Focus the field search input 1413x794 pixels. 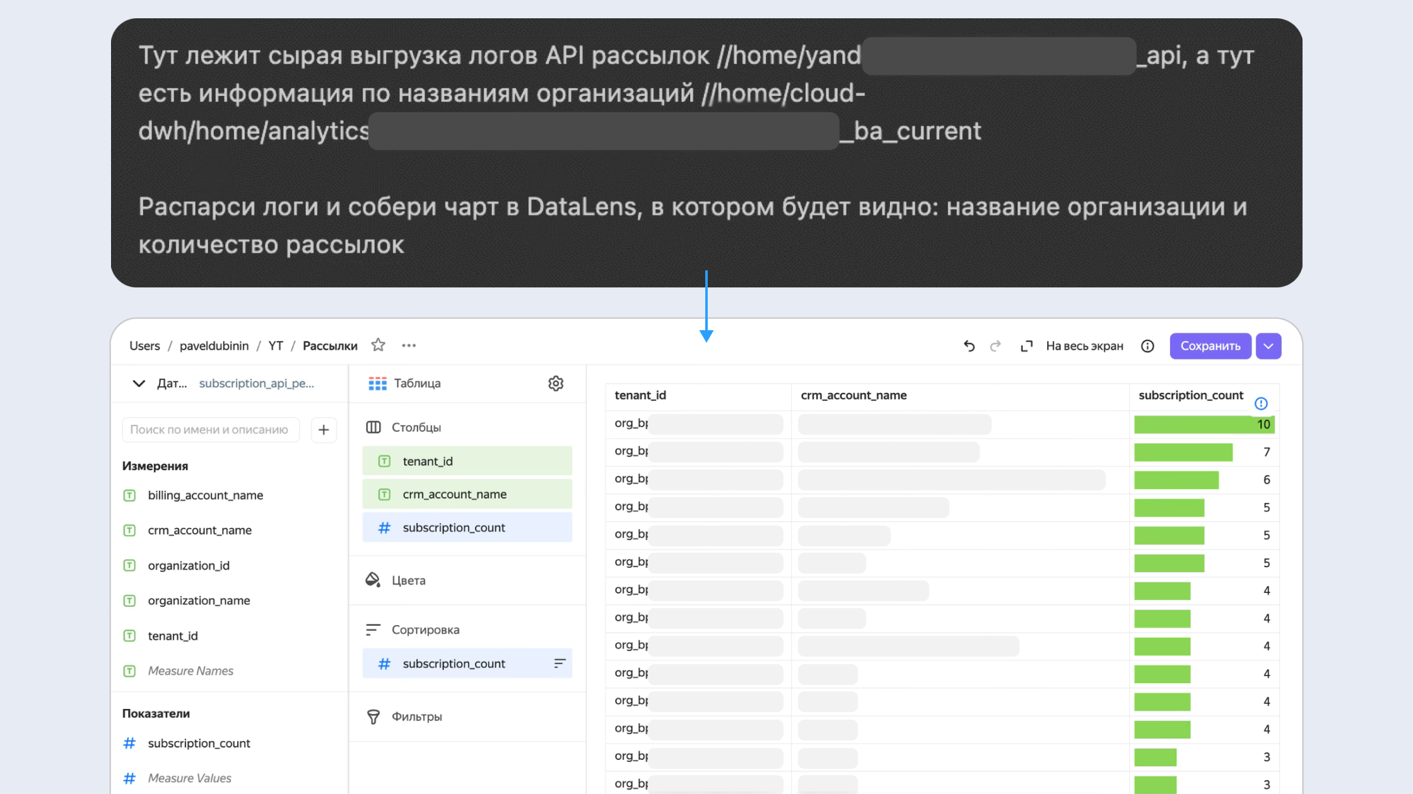[x=211, y=430]
